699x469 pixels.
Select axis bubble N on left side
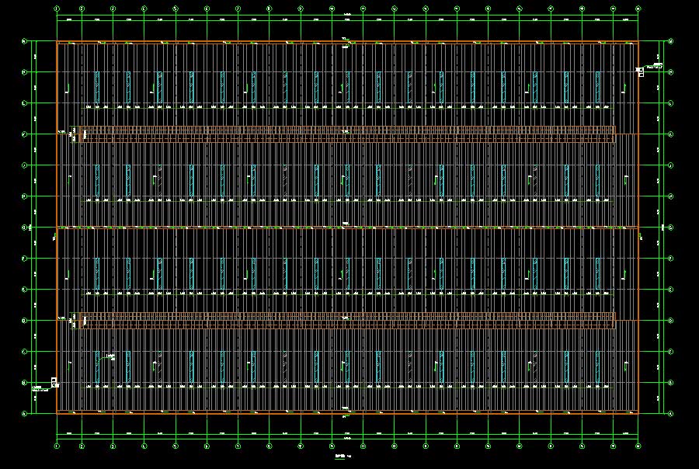click(25, 41)
